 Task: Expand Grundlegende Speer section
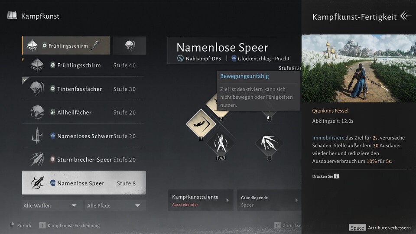click(269, 200)
